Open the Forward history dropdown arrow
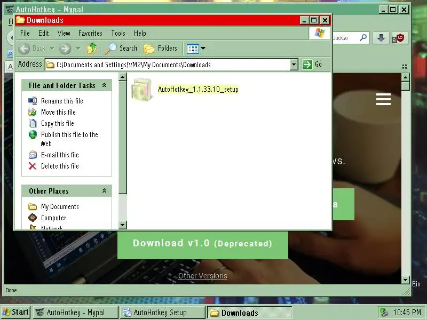The image size is (427, 320). (x=78, y=49)
